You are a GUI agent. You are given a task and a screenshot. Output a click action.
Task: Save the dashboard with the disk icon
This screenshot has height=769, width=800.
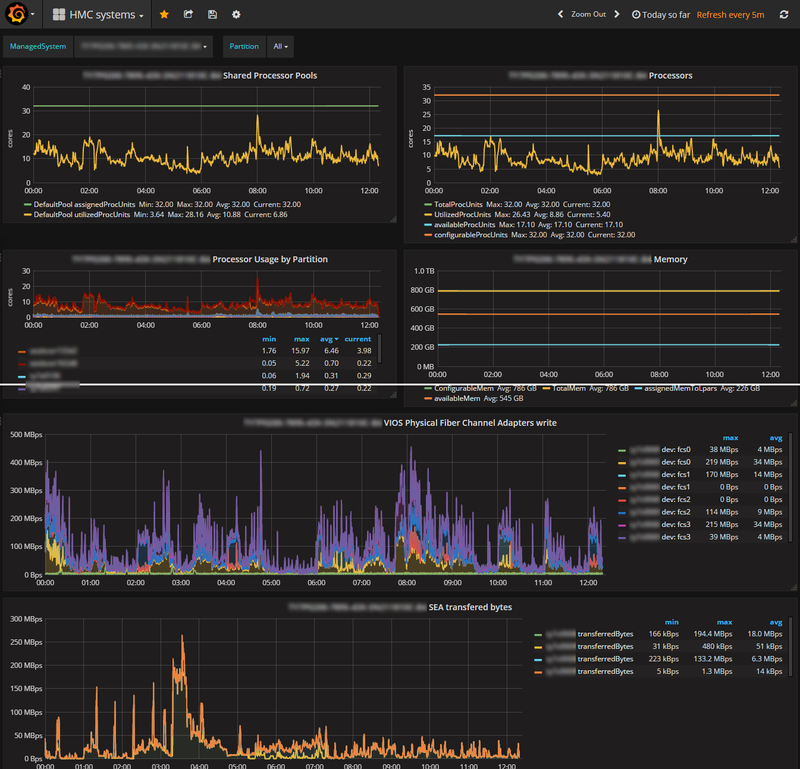(212, 14)
